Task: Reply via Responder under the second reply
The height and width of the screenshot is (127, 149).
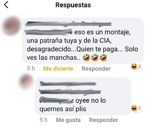Action: [x=104, y=120]
